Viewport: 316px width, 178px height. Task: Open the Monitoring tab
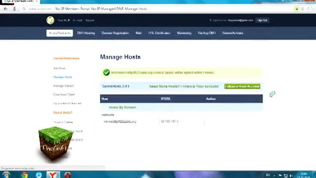(x=184, y=33)
